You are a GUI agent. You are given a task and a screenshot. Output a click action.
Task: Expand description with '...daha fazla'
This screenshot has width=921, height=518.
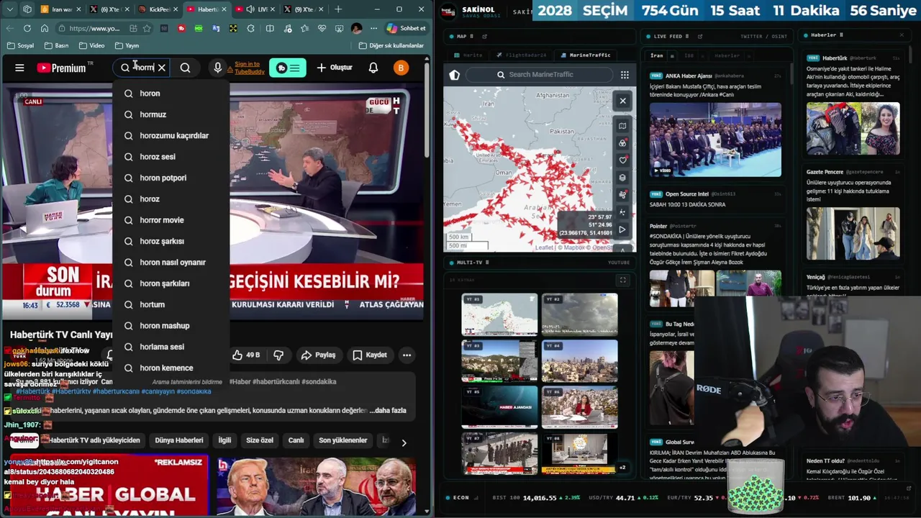(387, 410)
